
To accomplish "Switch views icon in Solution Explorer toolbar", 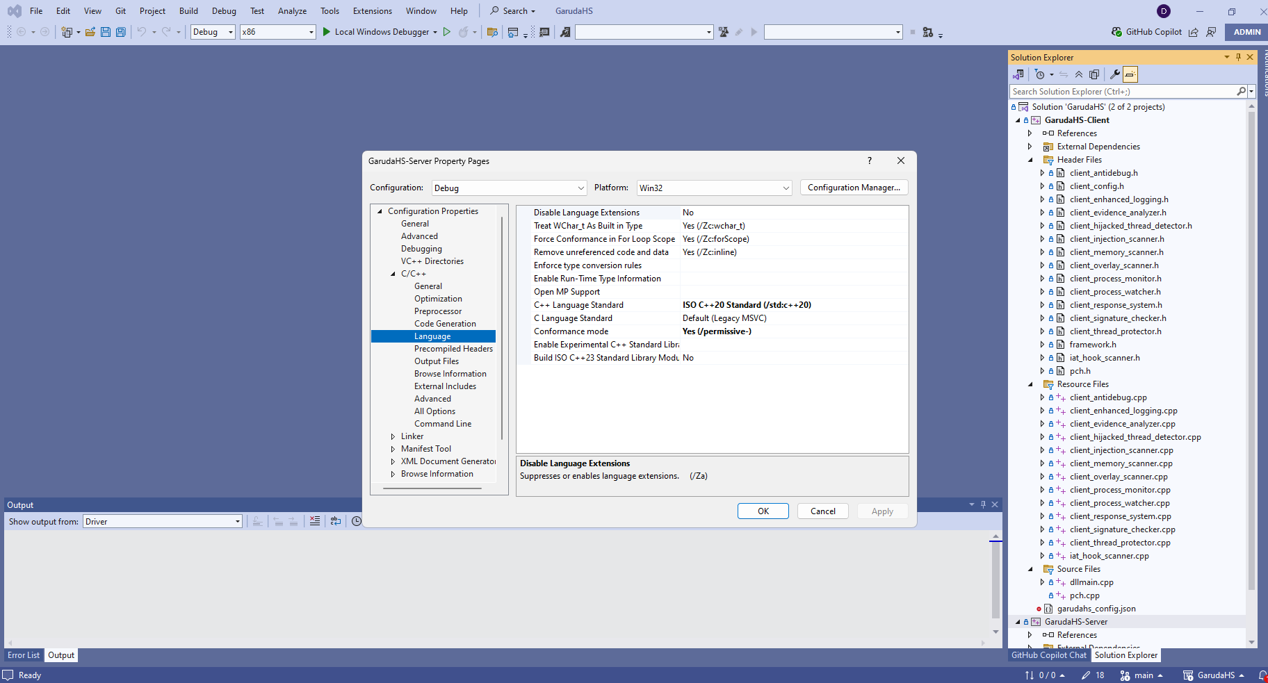I will click(x=1018, y=74).
